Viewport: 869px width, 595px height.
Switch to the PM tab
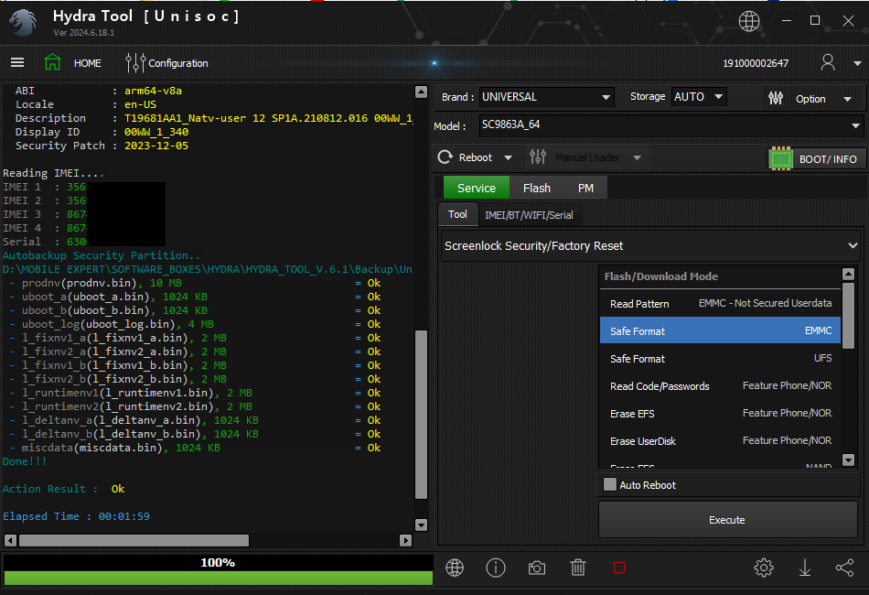point(585,188)
